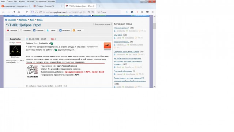Image resolution: width=234 pixels, height=132 pixels.
Task: Click the address bar URL yaplakal.com
Action: [64, 12]
